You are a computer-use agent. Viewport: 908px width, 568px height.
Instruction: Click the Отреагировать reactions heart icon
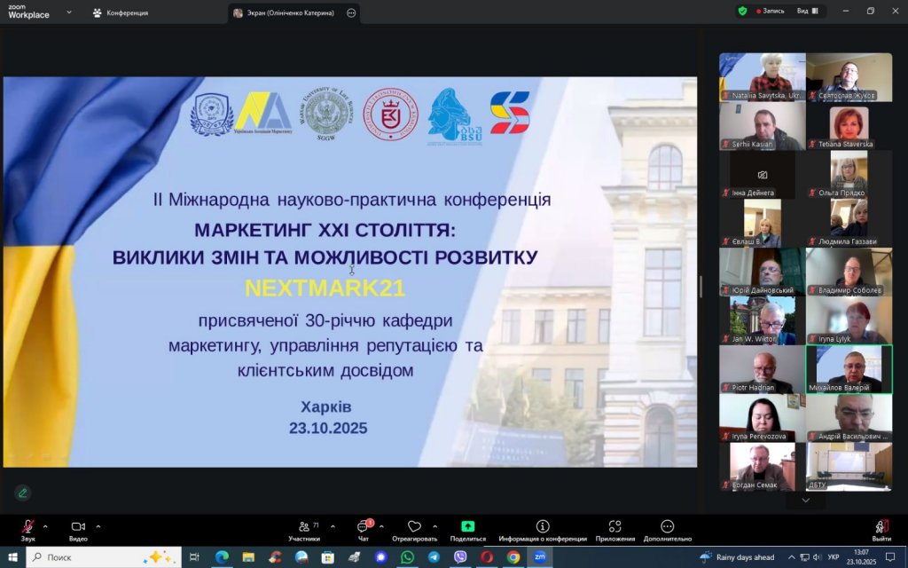414,527
